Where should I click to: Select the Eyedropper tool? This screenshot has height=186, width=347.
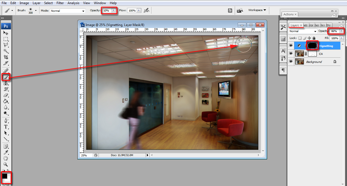[6, 152]
